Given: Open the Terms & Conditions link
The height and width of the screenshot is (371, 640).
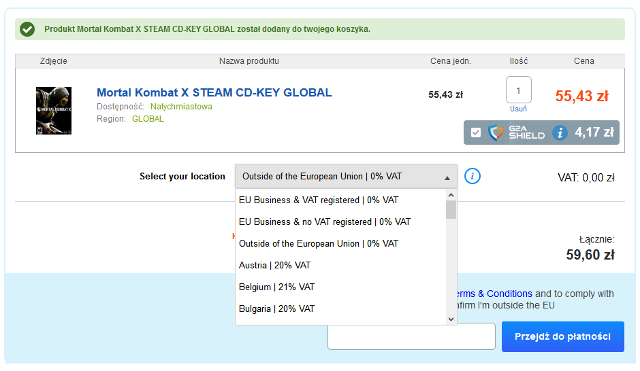Looking at the screenshot, I should [492, 294].
